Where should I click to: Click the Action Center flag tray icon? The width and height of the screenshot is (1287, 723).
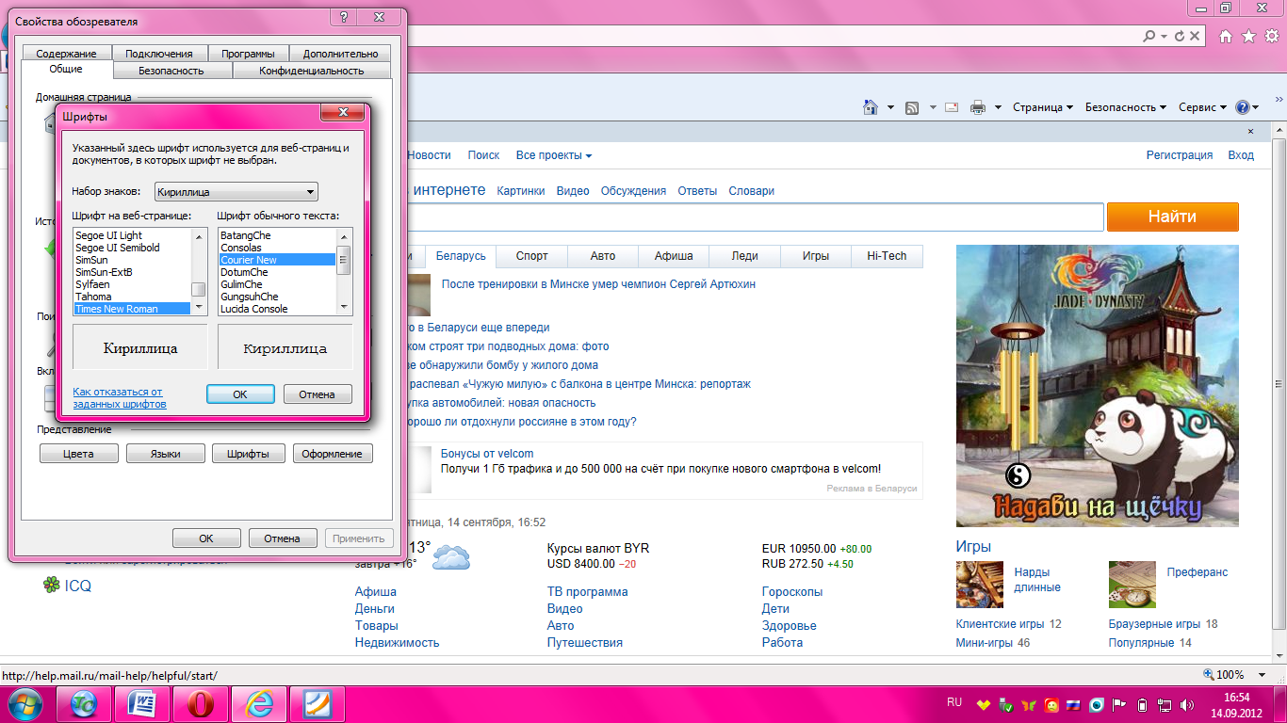(1120, 704)
